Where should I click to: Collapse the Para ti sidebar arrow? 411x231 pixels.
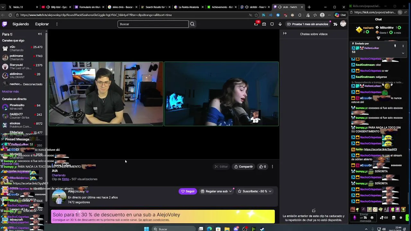pos(40,34)
